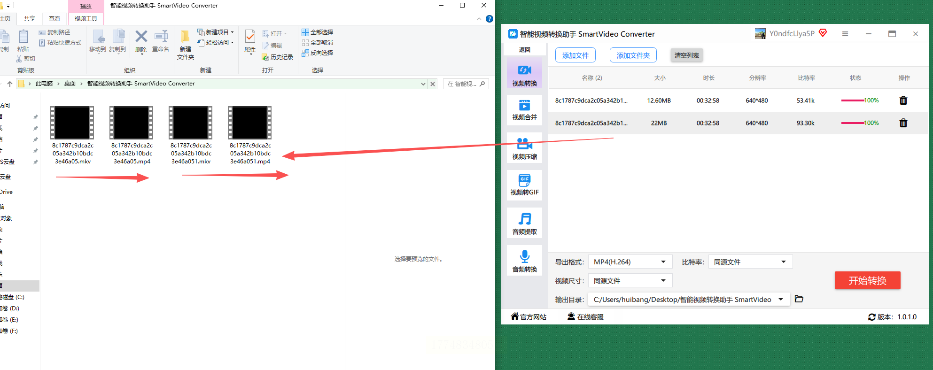
Task: Sort by the Name 名称 (2) column header
Action: pos(592,78)
